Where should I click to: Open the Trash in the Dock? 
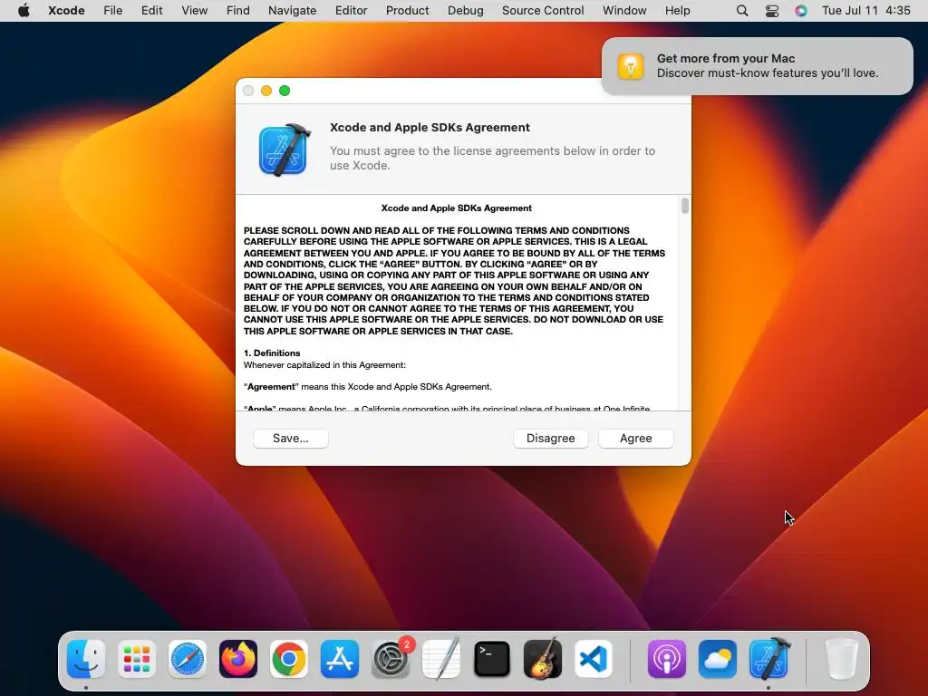(842, 659)
